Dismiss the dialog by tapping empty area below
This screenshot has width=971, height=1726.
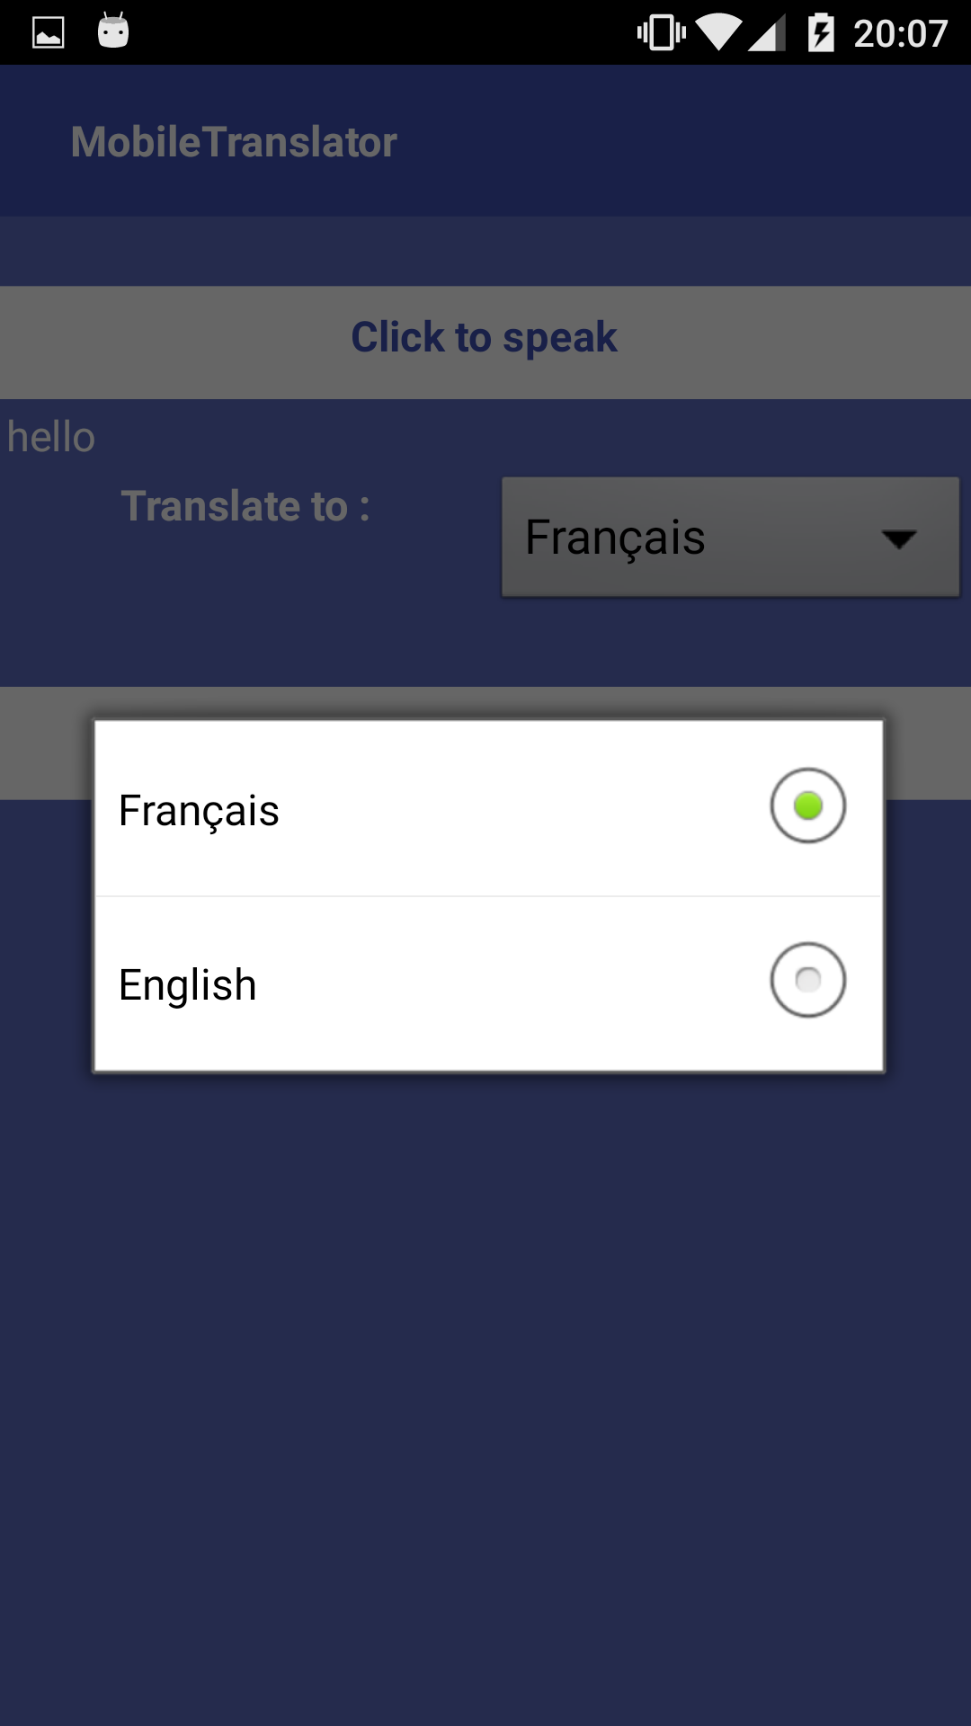point(485,1393)
